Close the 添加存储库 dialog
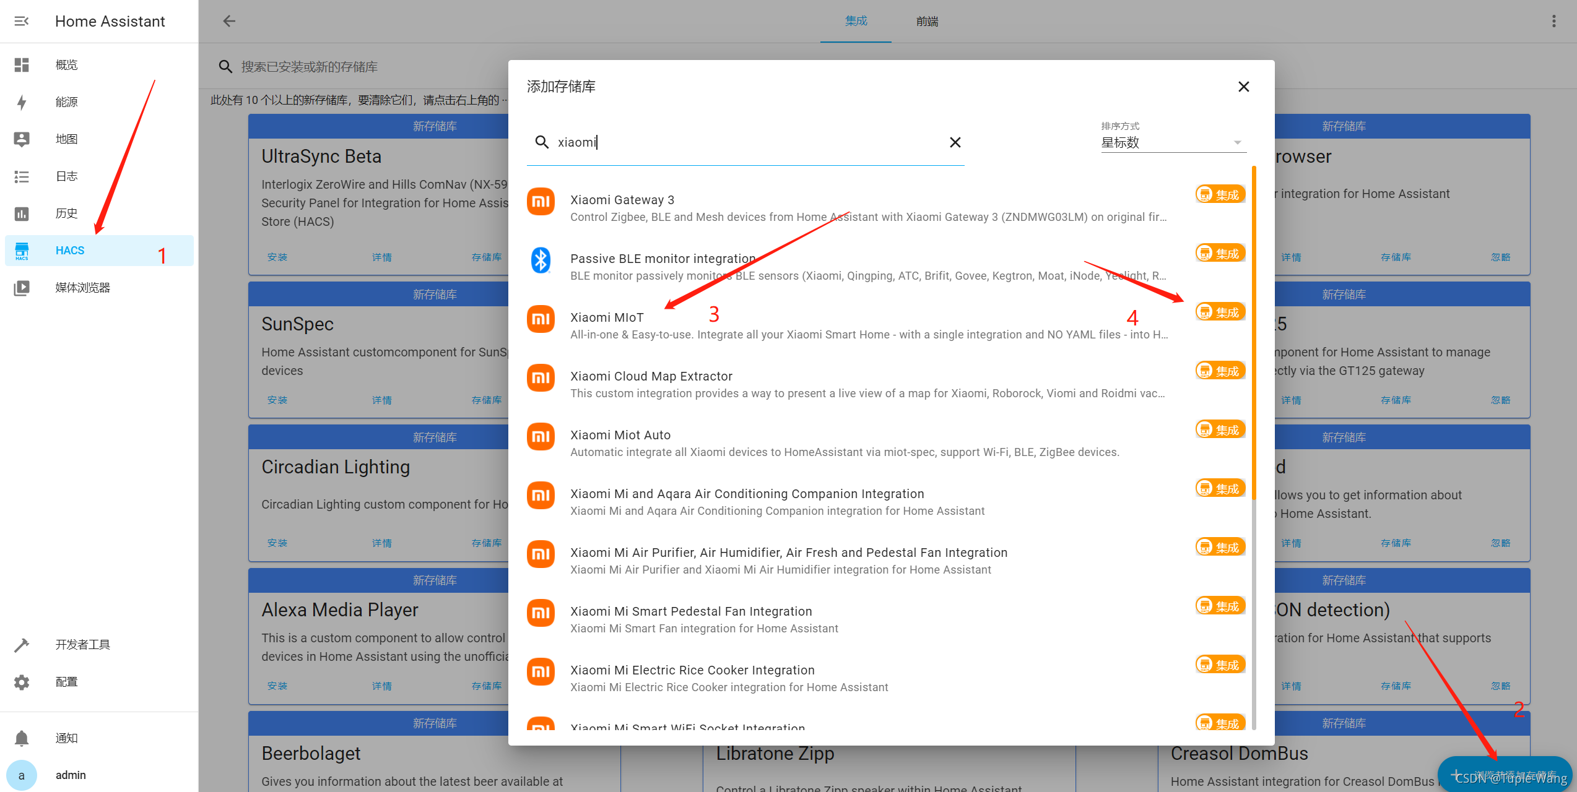This screenshot has height=792, width=1577. click(x=1243, y=87)
